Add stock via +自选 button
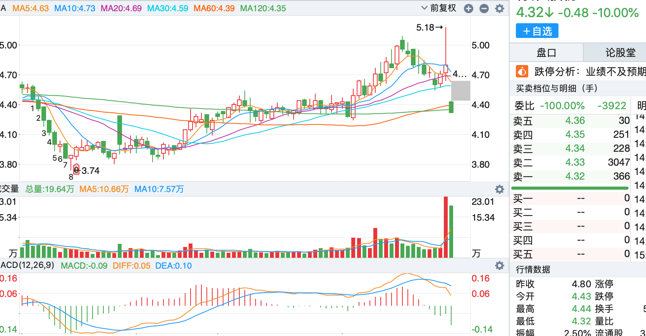Image resolution: width=646 pixels, height=336 pixels. (537, 31)
